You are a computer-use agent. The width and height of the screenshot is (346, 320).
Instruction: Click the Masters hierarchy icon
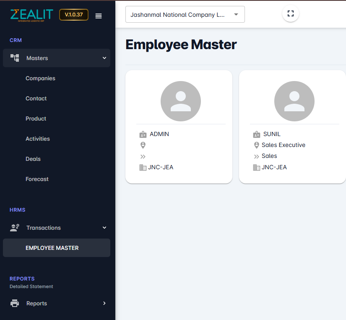[15, 58]
